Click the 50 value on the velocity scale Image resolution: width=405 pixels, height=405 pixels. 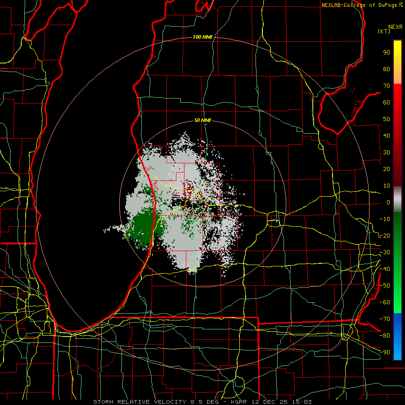point(387,119)
